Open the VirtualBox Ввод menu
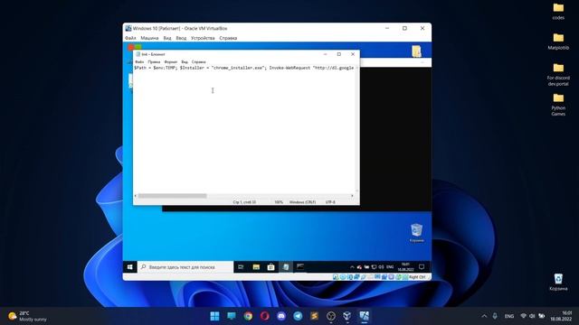 point(181,38)
